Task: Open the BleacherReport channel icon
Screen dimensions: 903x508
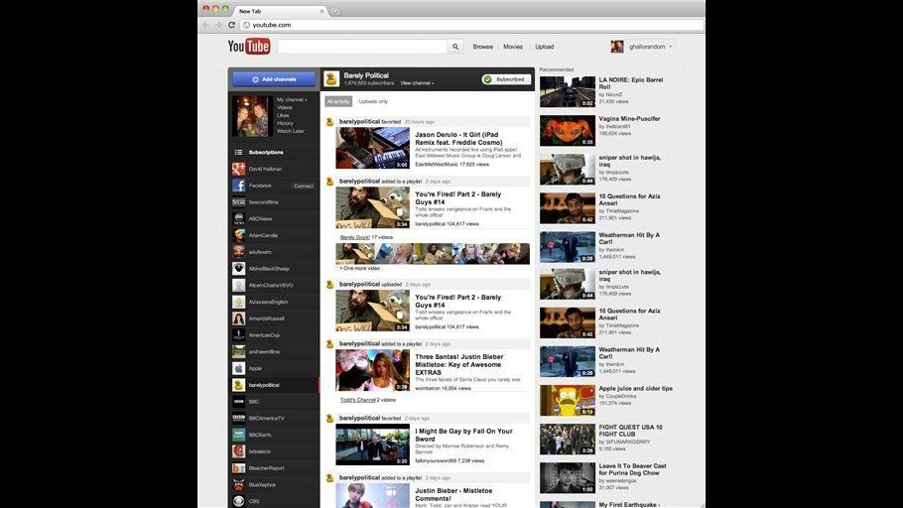Action: 238,468
